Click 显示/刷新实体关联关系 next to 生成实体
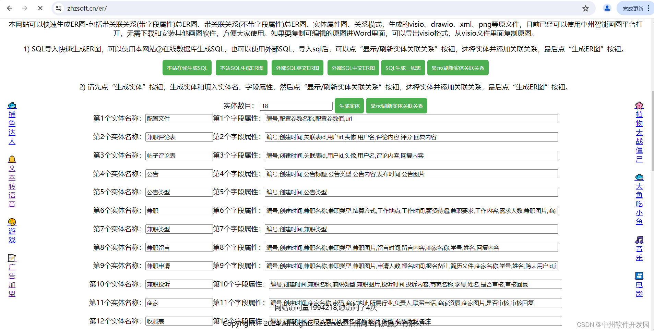This screenshot has height=331, width=654. (396, 106)
